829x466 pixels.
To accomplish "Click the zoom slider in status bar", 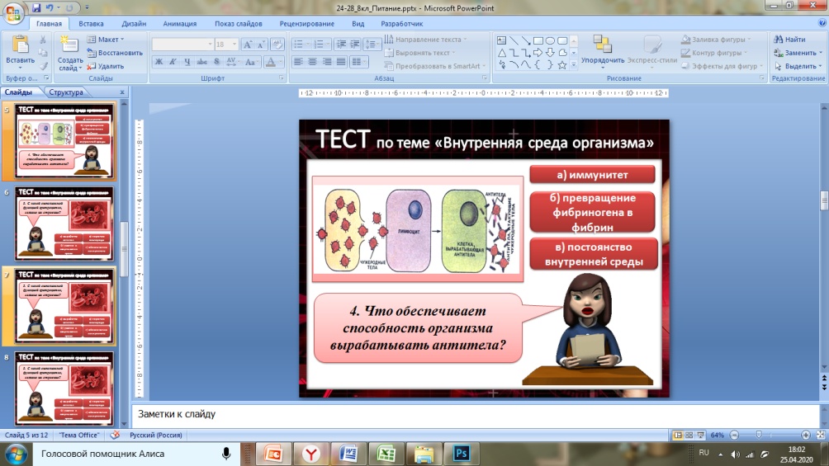I will 758,435.
